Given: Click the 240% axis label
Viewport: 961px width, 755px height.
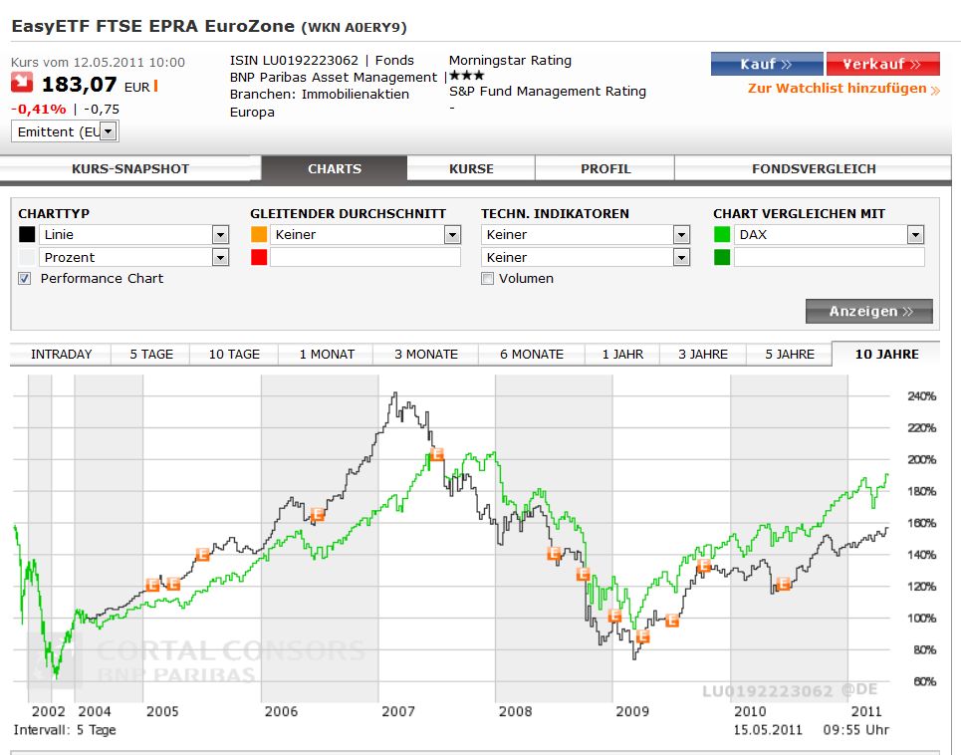Looking at the screenshot, I should pos(921,395).
